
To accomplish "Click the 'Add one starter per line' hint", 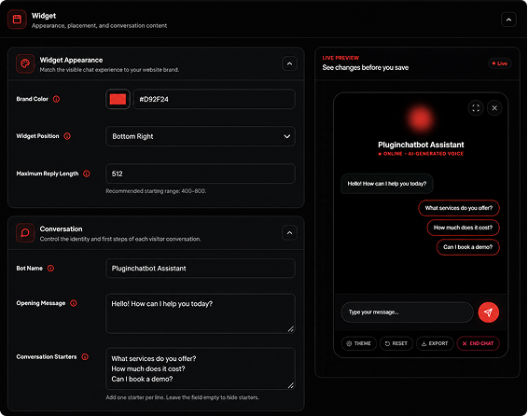I will 182,397.
